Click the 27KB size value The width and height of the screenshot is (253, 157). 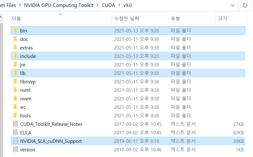(x=238, y=124)
